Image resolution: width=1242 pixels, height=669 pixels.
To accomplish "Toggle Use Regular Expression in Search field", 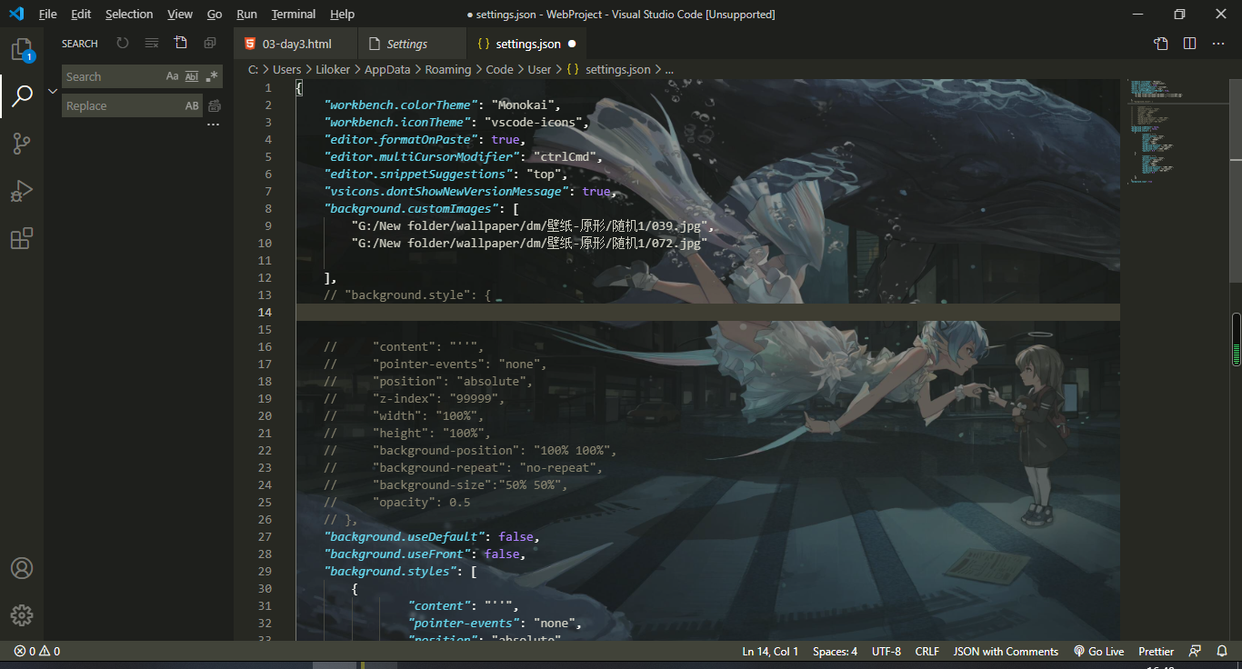I will click(x=212, y=76).
